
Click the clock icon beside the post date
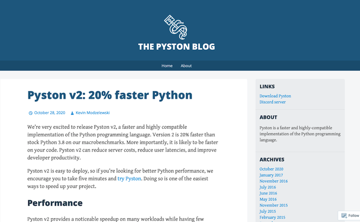(x=31, y=113)
